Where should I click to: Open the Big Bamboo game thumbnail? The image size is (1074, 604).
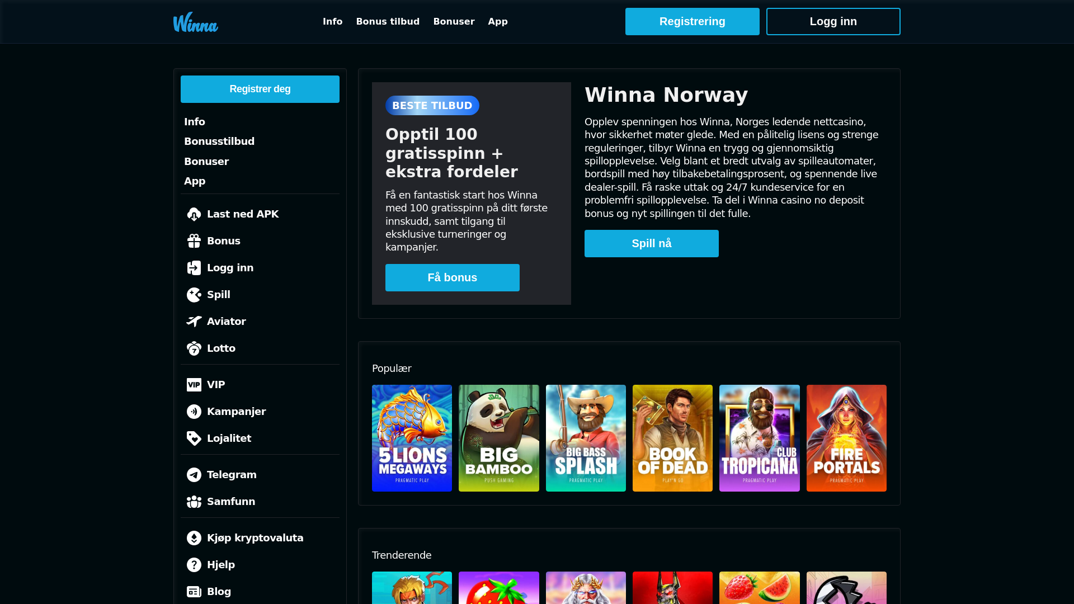coord(499,438)
